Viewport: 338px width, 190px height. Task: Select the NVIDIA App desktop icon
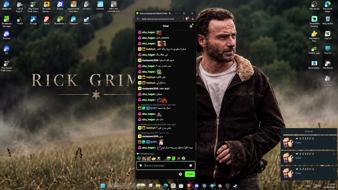pos(314,50)
